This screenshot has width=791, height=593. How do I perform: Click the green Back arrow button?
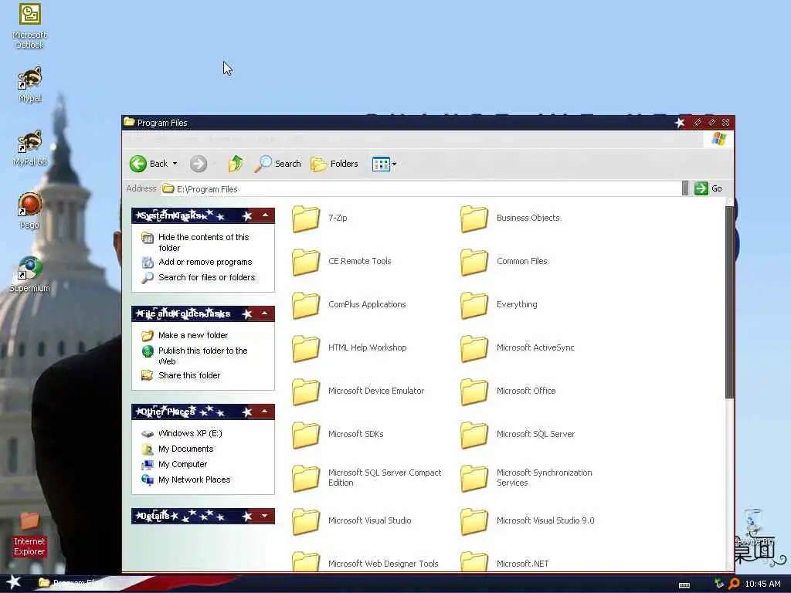pos(138,164)
